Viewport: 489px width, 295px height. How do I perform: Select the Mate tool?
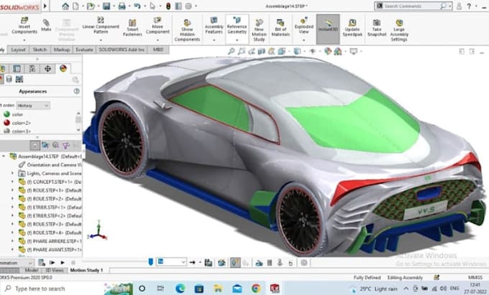(46, 25)
